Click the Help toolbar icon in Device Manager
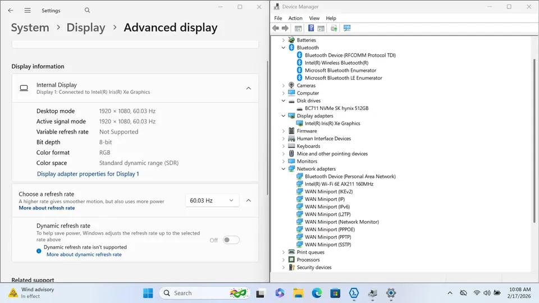The image size is (539, 303). pos(311,28)
